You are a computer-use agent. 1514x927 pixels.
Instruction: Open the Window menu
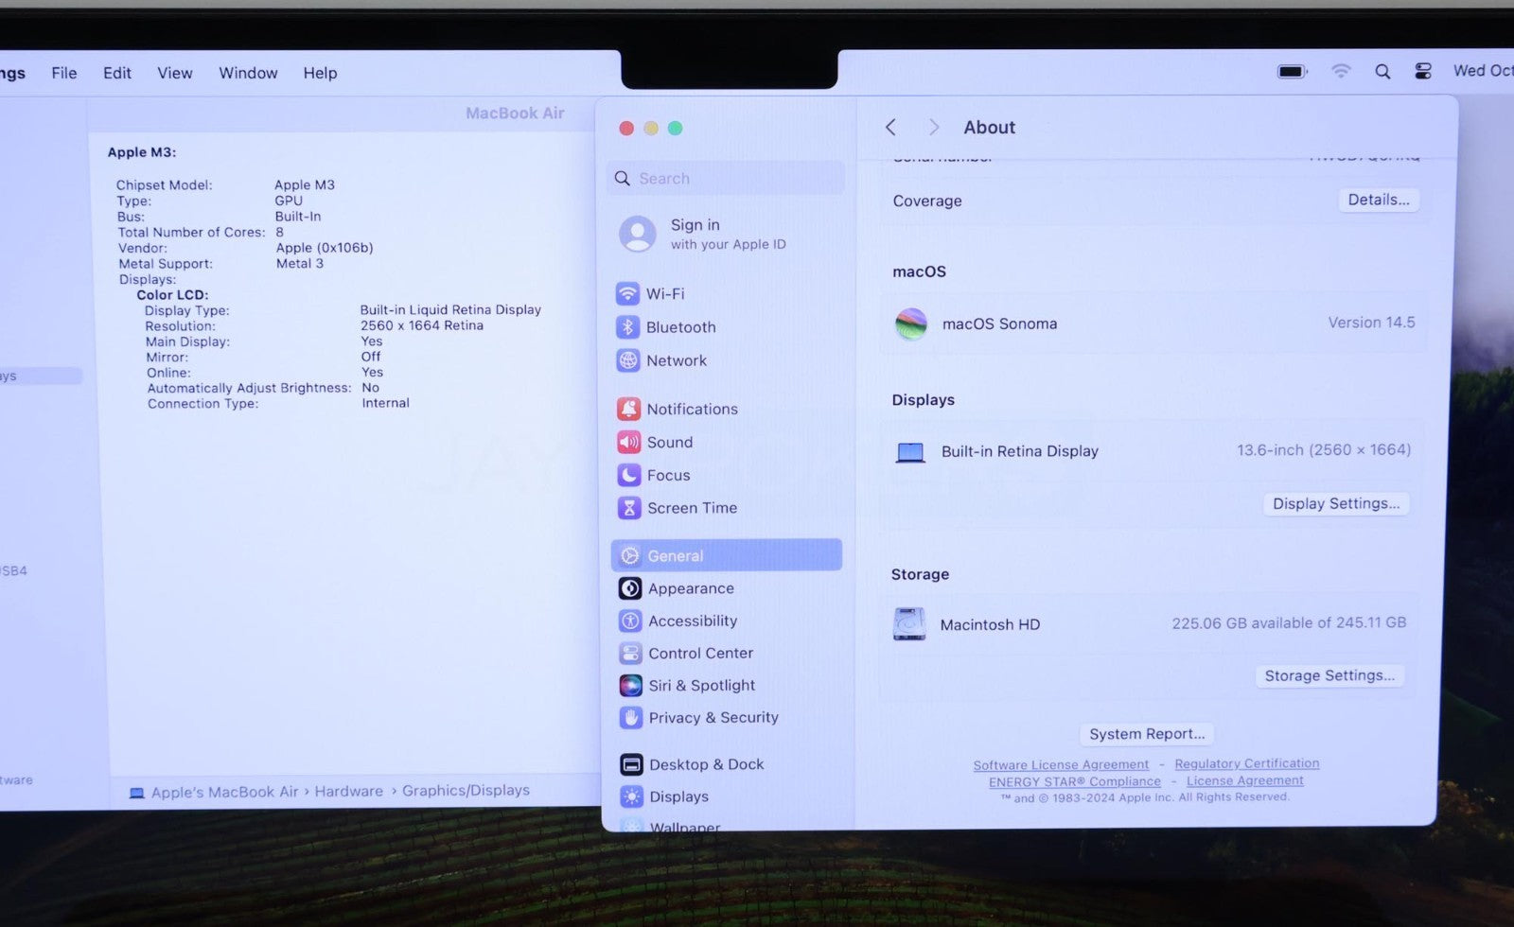pyautogui.click(x=248, y=73)
